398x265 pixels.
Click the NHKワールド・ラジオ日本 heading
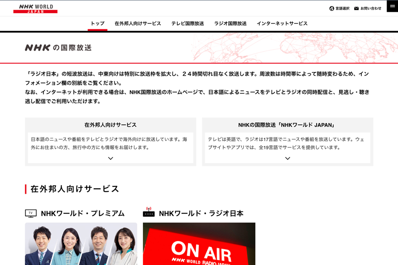pos(201,213)
